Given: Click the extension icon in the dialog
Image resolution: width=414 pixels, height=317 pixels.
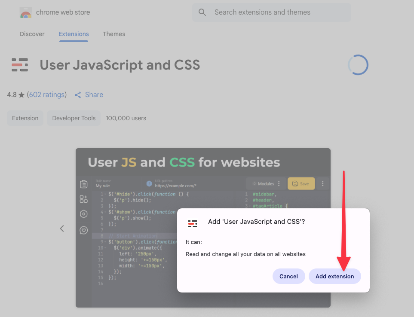Looking at the screenshot, I should 193,224.
